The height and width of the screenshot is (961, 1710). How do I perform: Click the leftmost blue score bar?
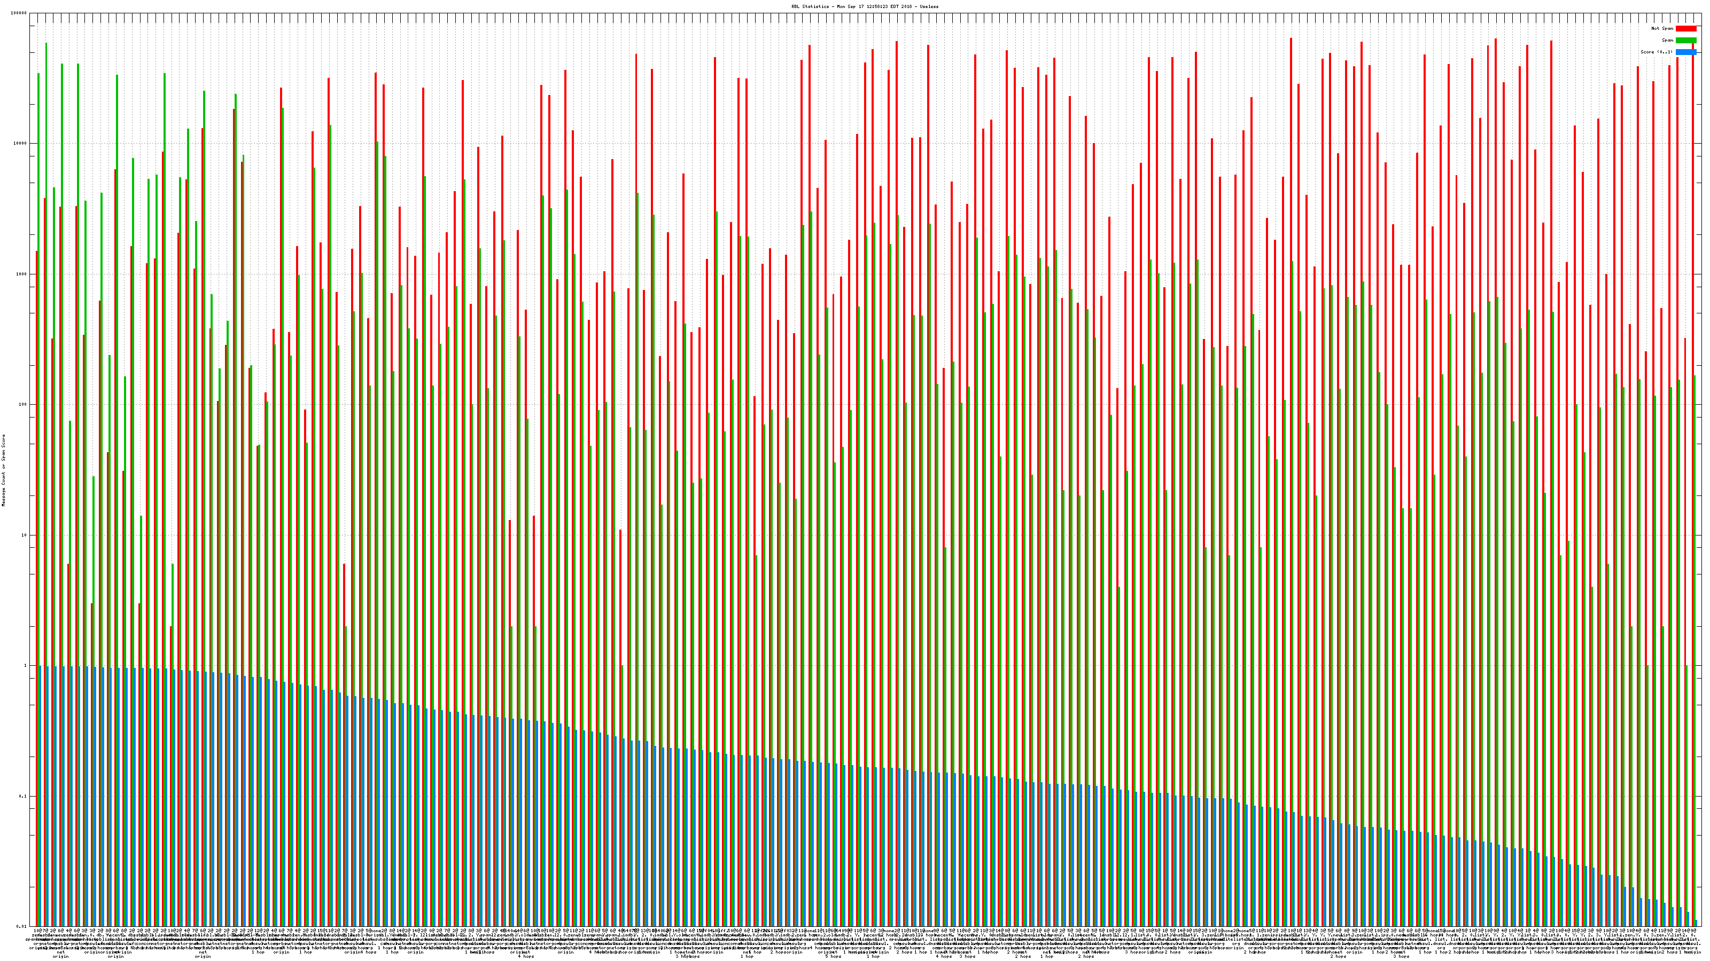tap(40, 796)
